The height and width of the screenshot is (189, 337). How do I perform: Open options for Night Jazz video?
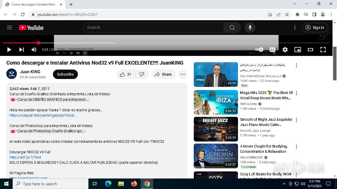point(296,120)
